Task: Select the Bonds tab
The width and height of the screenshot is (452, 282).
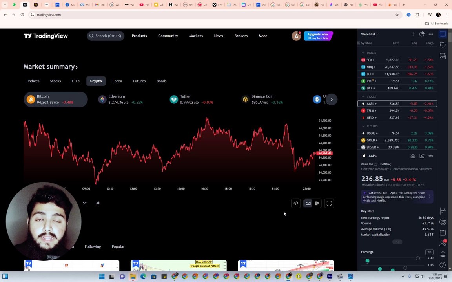Action: pyautogui.click(x=161, y=81)
